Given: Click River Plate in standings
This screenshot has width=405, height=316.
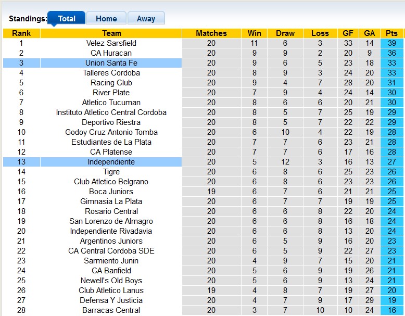Looking at the screenshot, I should pyautogui.click(x=111, y=93).
